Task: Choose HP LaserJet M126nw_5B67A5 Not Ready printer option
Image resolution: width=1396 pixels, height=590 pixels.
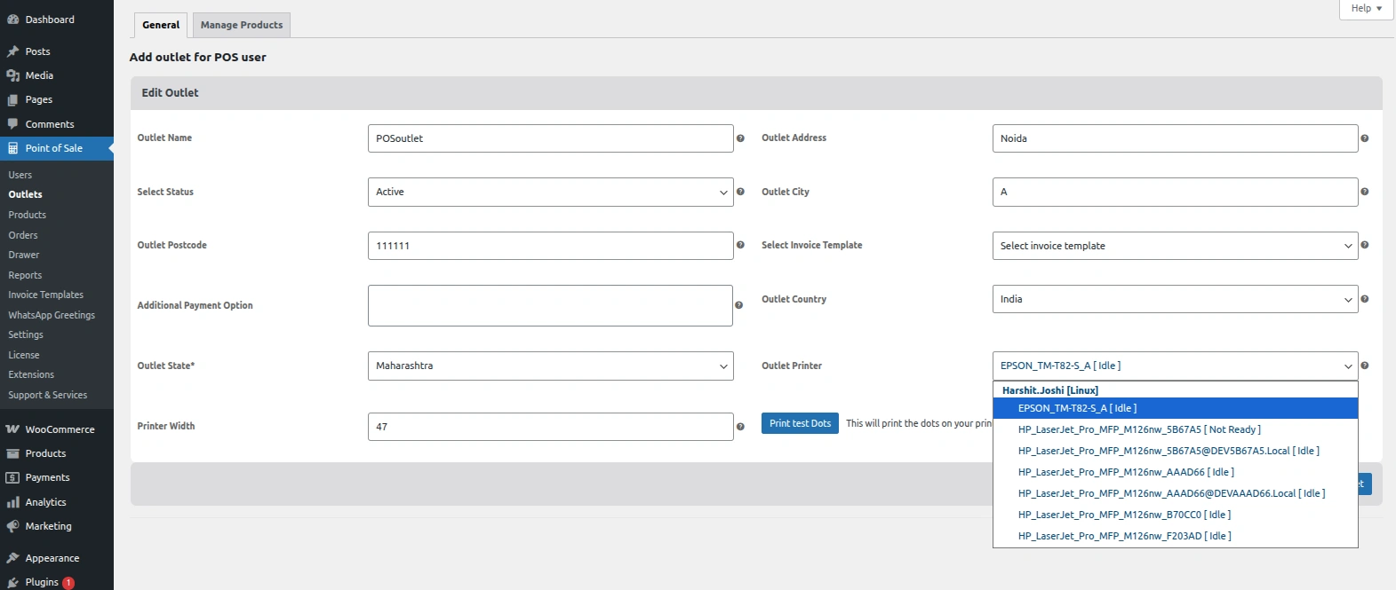Action: [1139, 429]
